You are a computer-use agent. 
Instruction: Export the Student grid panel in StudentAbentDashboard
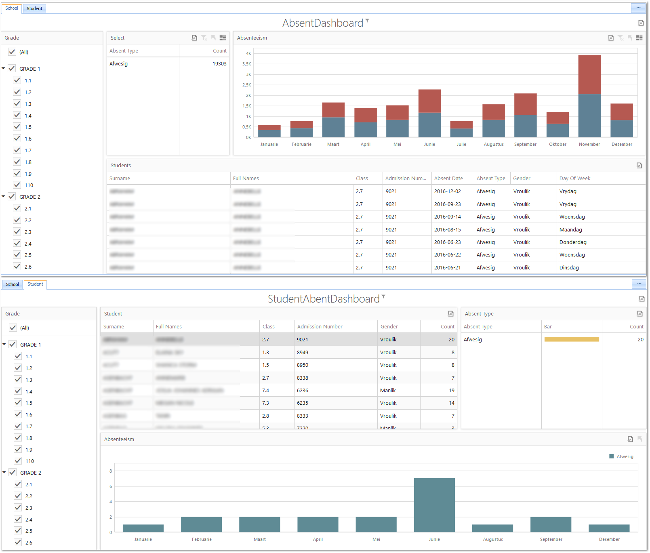click(450, 313)
